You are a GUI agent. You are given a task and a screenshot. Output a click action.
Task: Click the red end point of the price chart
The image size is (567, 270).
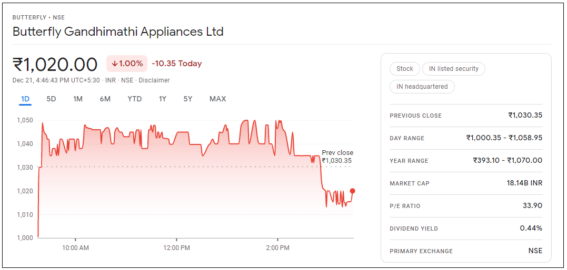click(353, 191)
